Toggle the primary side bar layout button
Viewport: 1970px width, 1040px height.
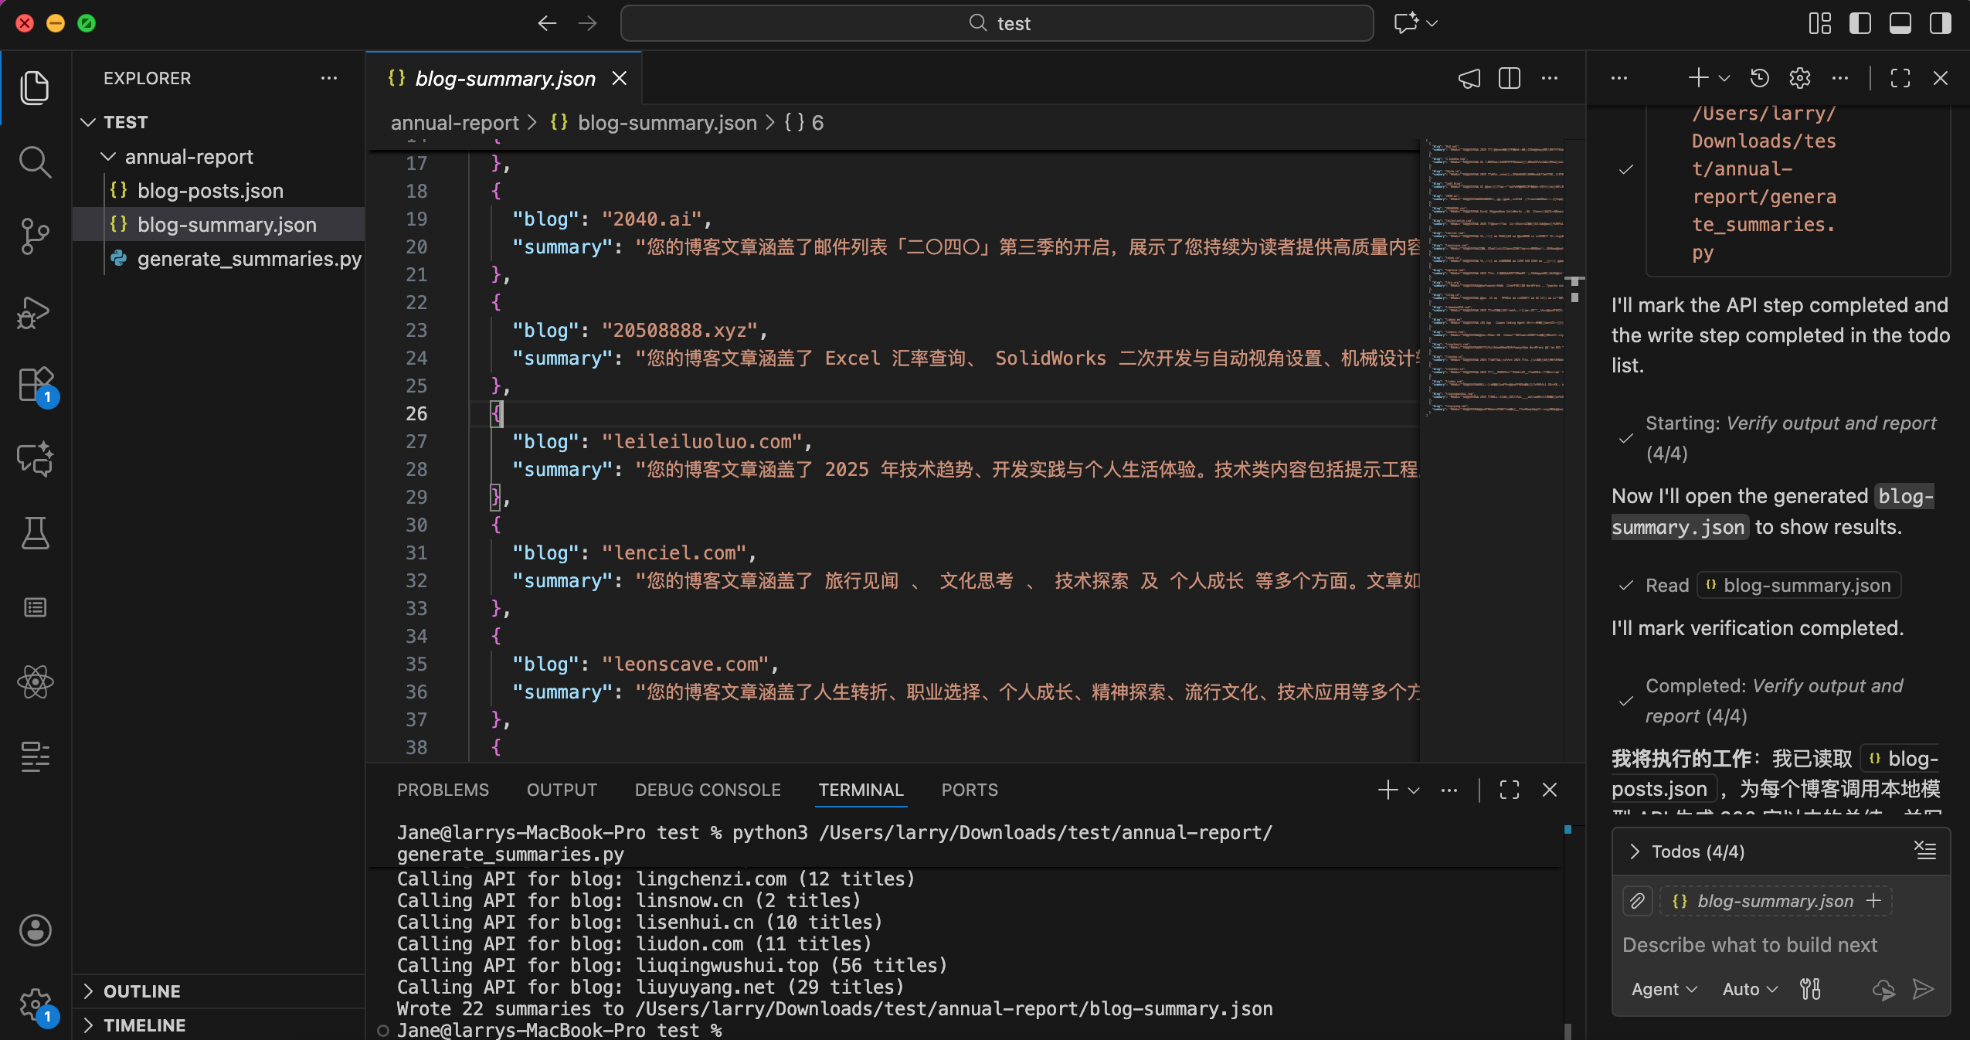click(x=1860, y=23)
